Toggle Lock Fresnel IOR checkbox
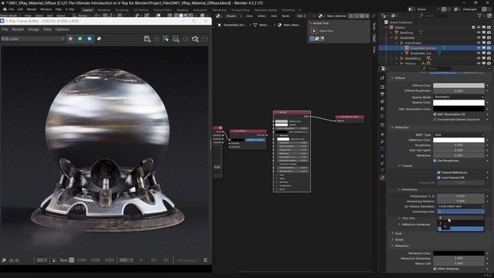The height and width of the screenshot is (278, 494). (438, 178)
